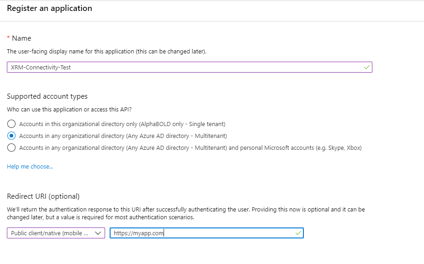Select 'Accounts in this organizational directory only' radio
The image size is (424, 264).
(11, 124)
